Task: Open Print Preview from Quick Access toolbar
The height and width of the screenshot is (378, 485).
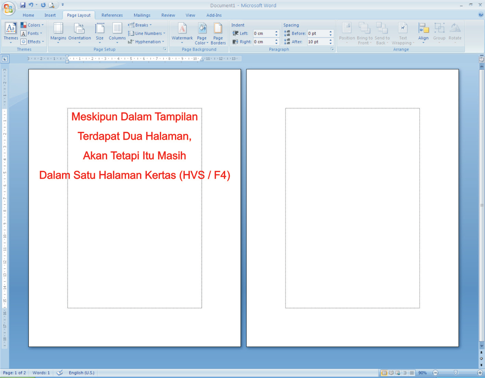Action: pos(52,5)
